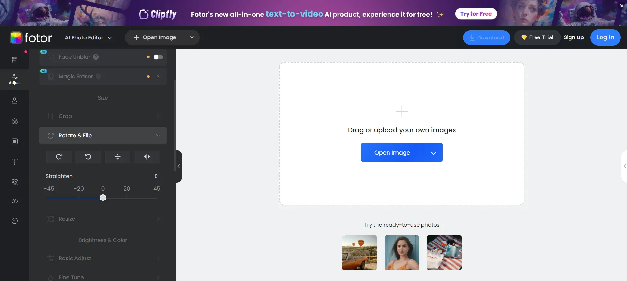
Task: Select the hot air balloon sample photo
Action: coord(359,253)
